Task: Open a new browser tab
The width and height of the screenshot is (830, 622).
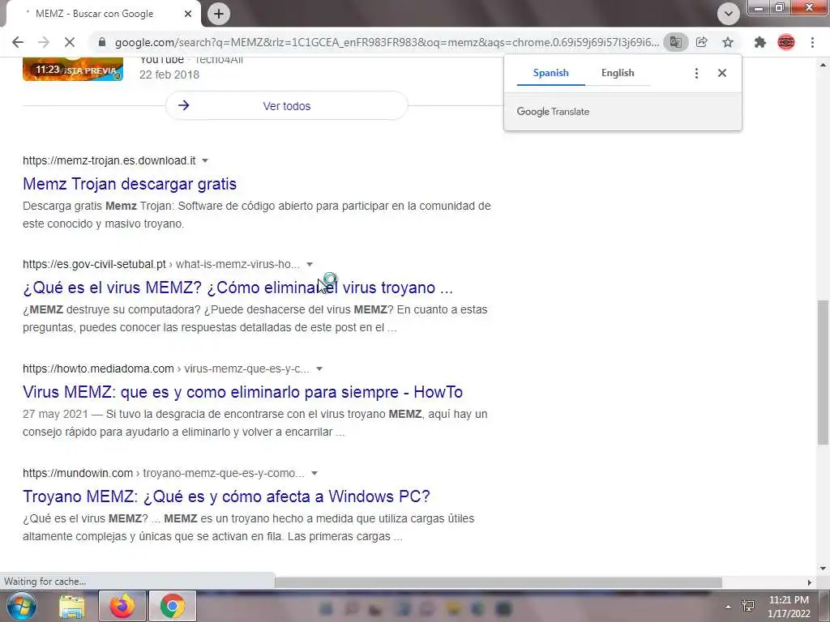Action: click(x=219, y=14)
